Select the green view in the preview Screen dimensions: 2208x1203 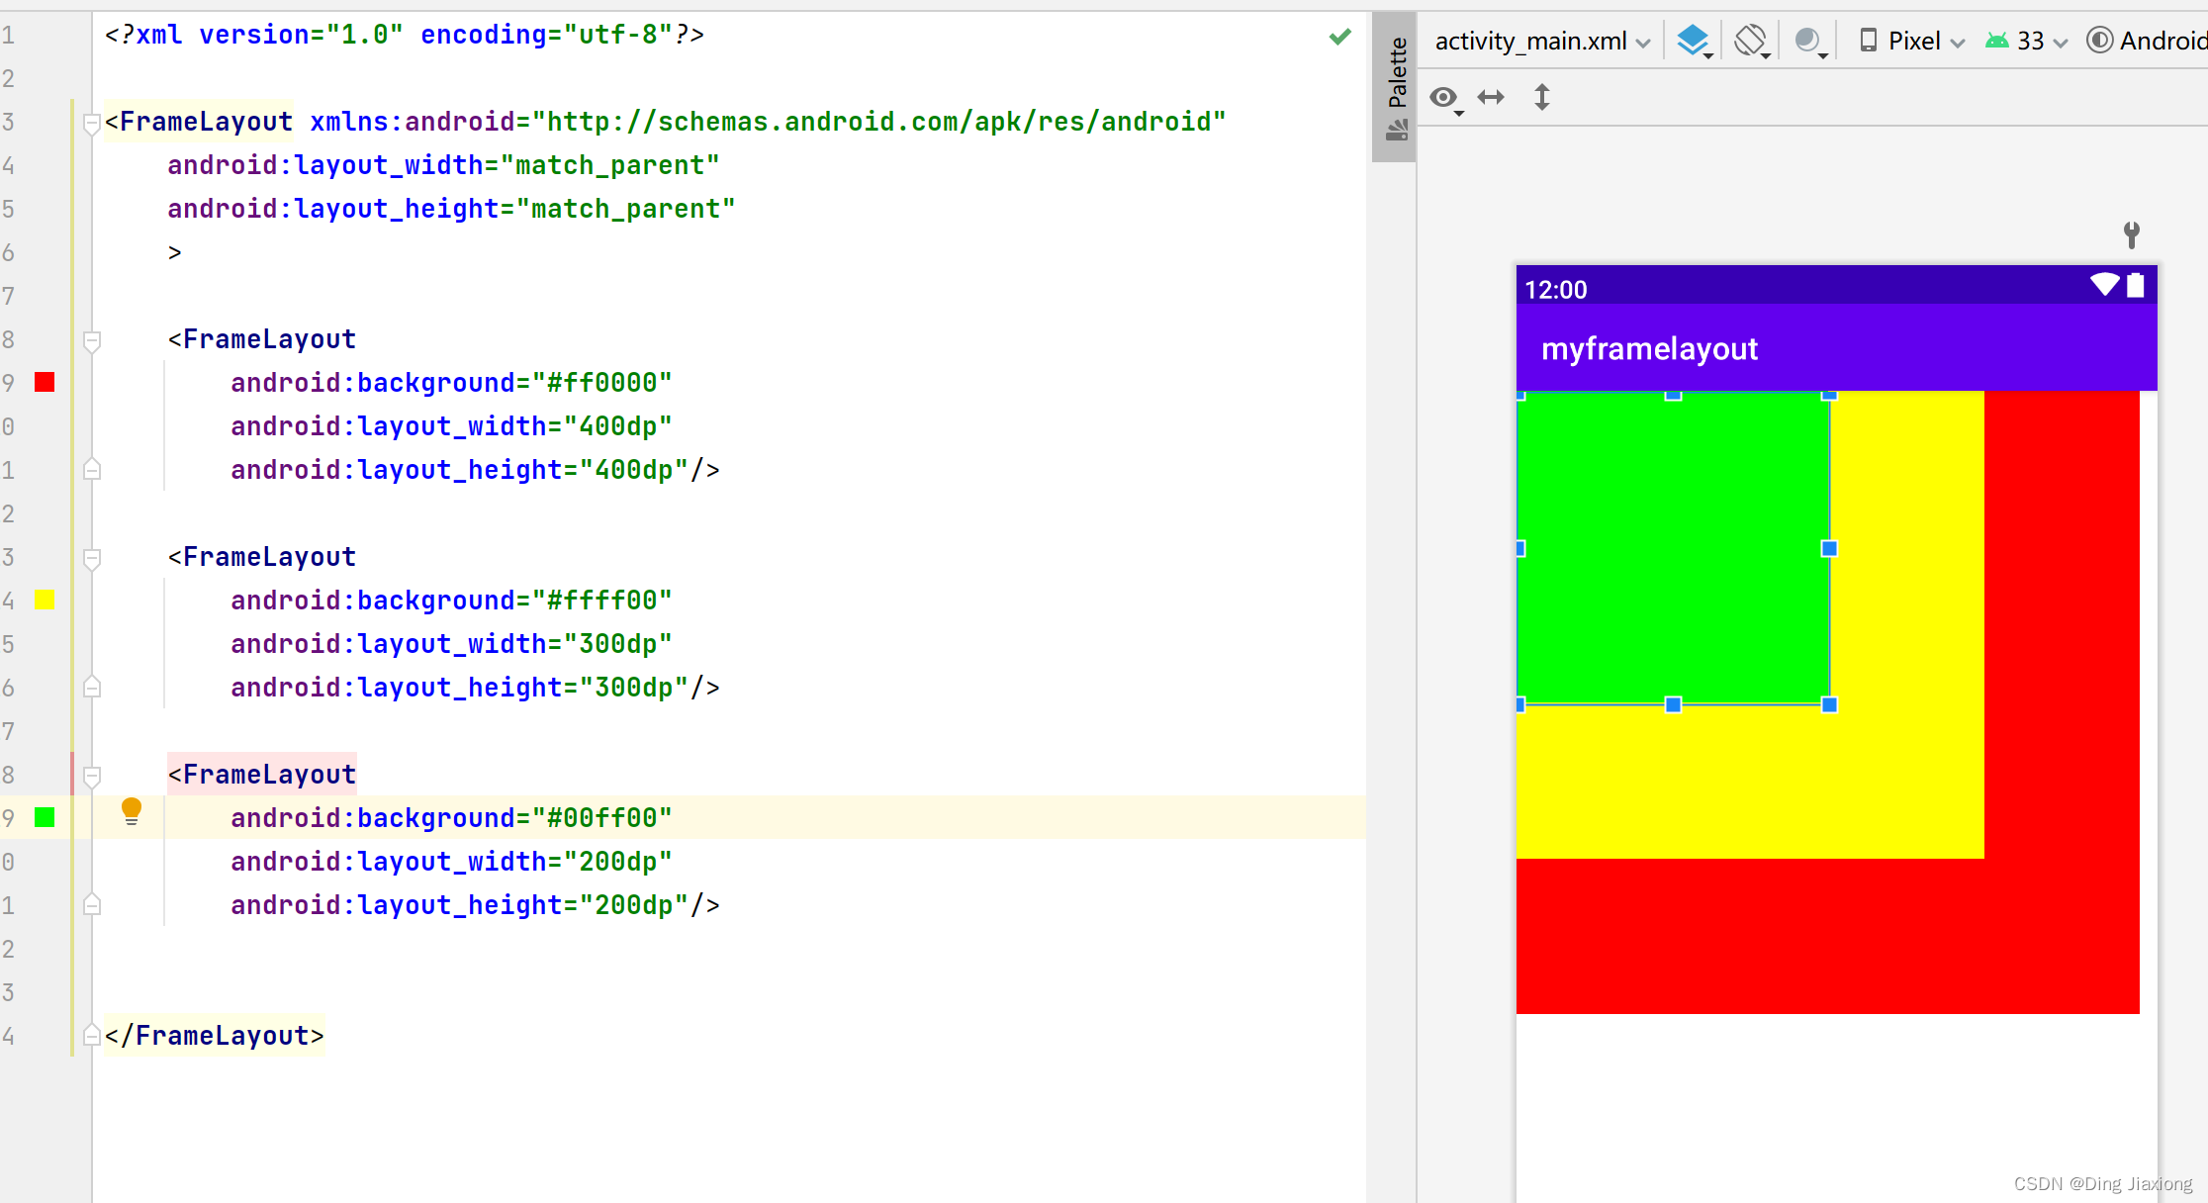click(x=1673, y=548)
